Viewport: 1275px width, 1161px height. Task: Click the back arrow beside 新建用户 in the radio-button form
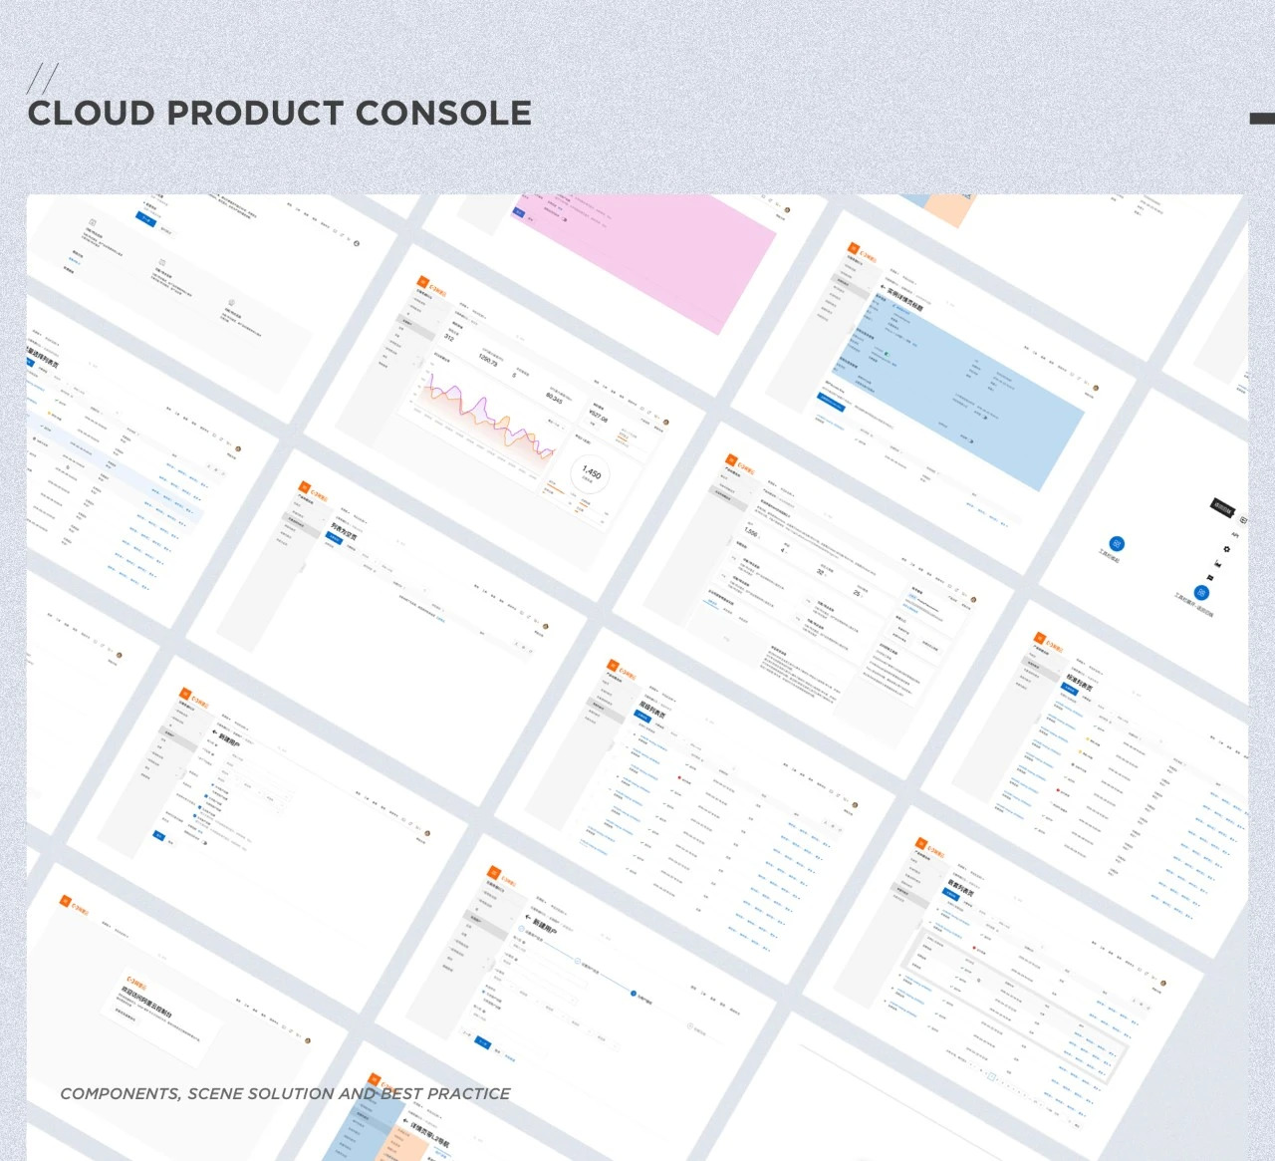point(213,732)
